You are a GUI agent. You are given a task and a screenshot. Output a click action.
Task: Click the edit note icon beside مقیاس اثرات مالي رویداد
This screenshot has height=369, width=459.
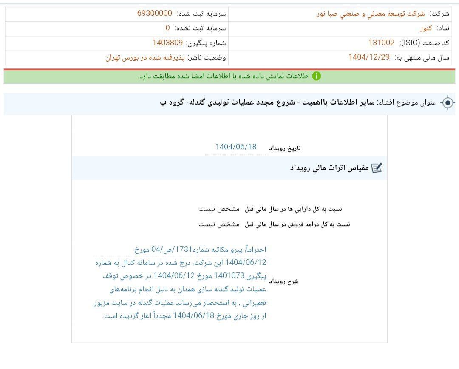[377, 168]
